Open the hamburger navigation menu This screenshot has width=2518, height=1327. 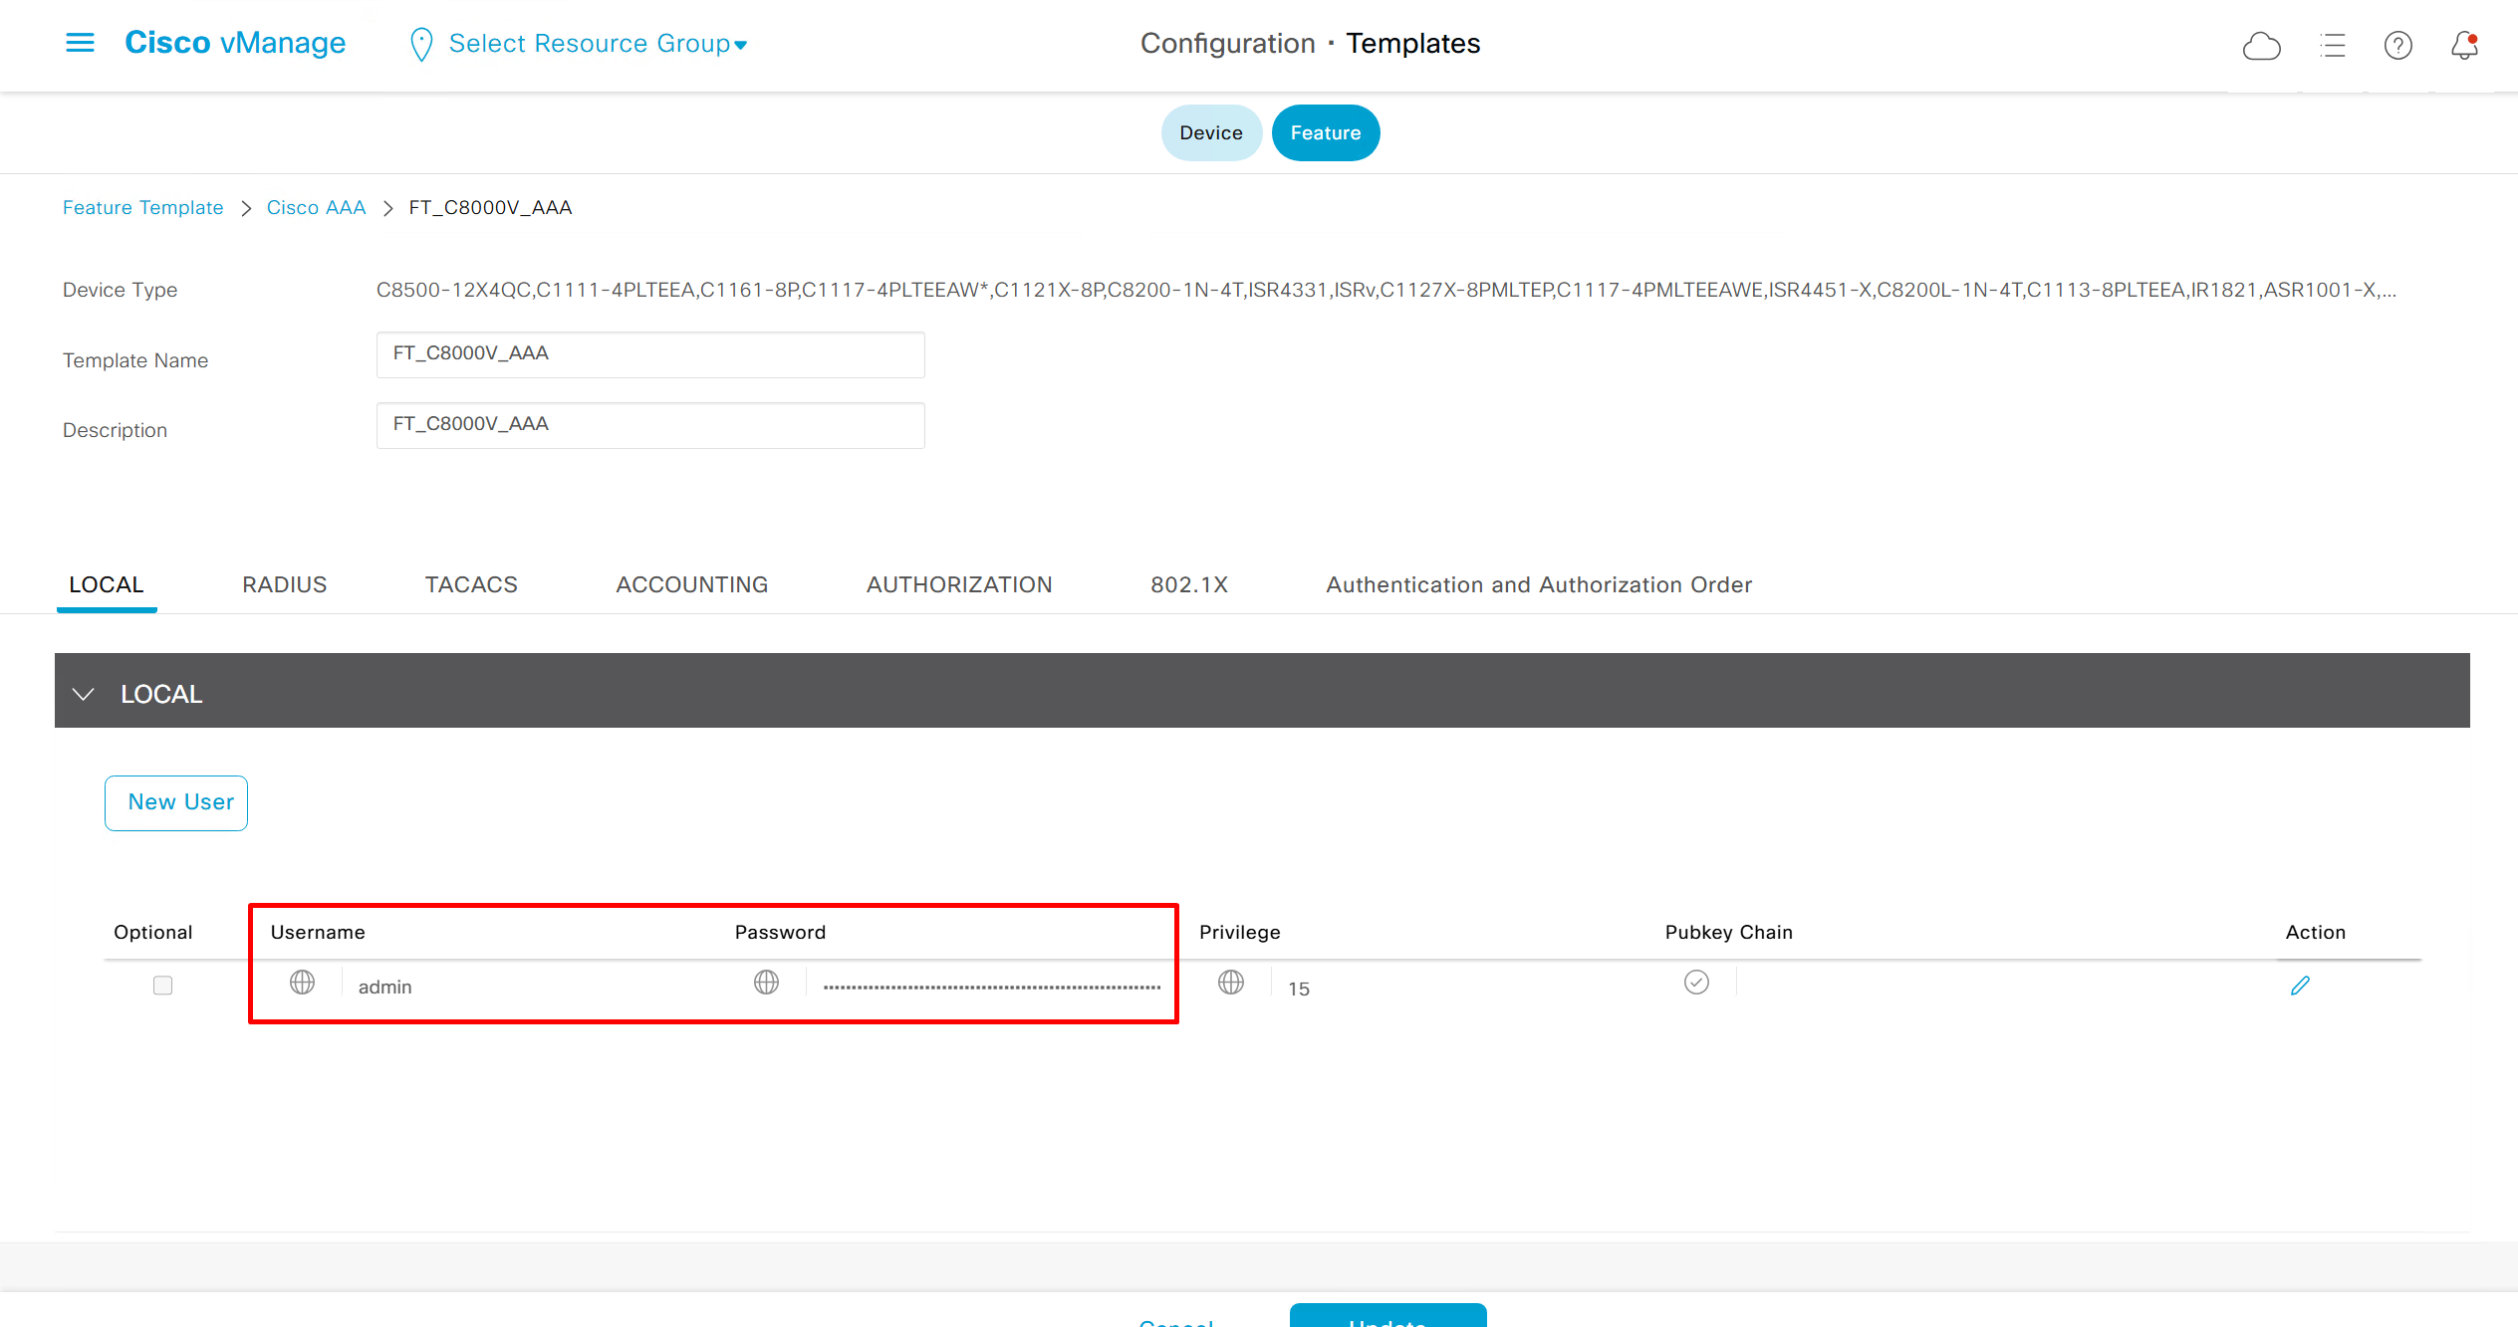tap(80, 43)
